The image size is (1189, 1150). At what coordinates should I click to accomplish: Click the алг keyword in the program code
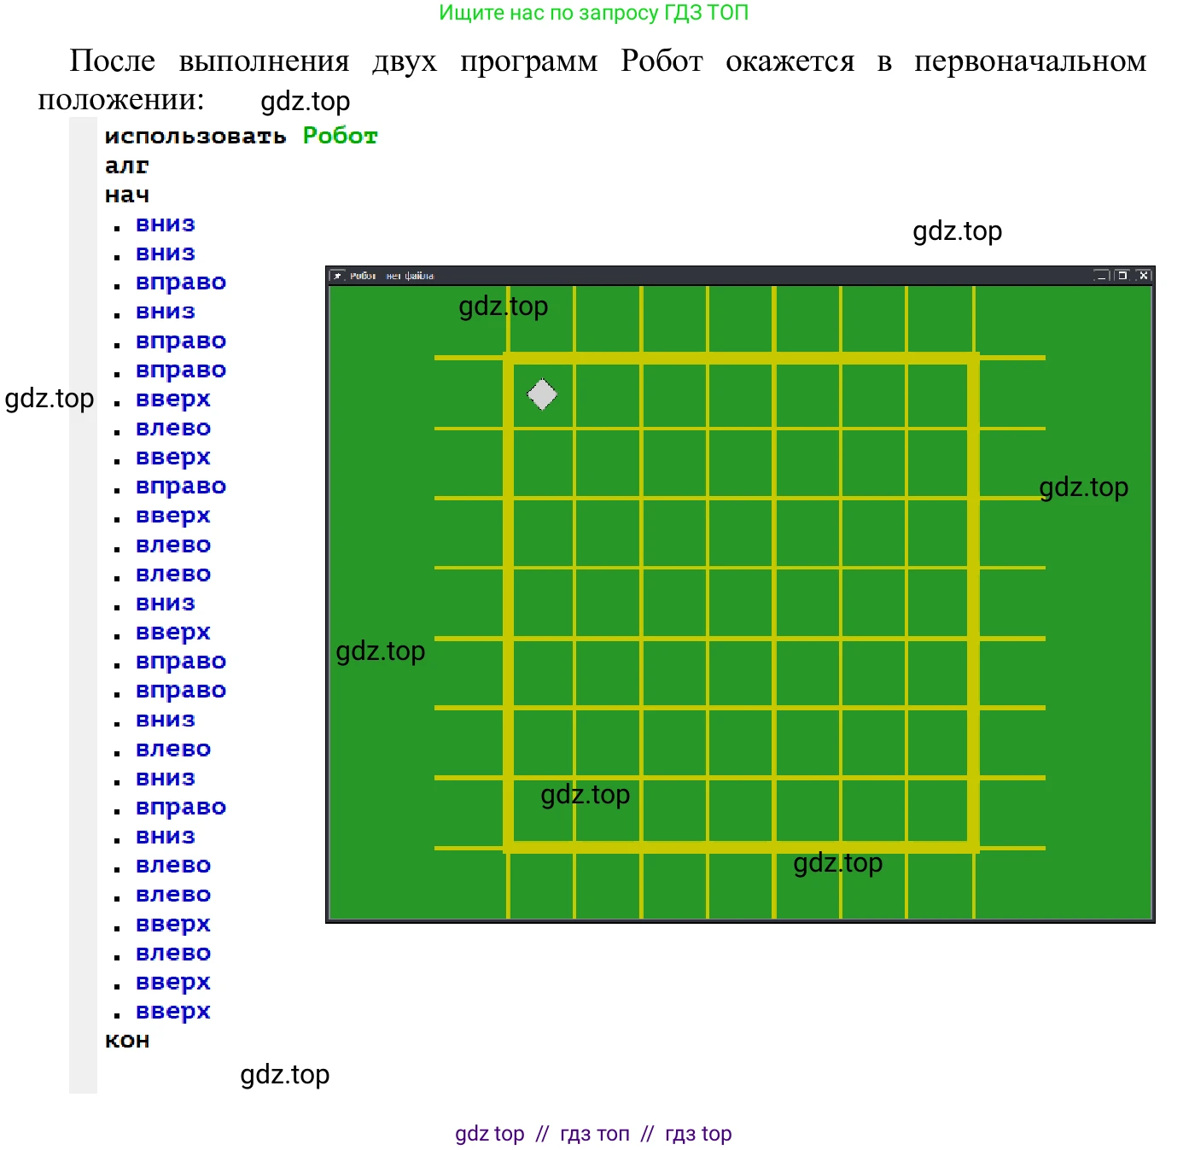tap(126, 166)
